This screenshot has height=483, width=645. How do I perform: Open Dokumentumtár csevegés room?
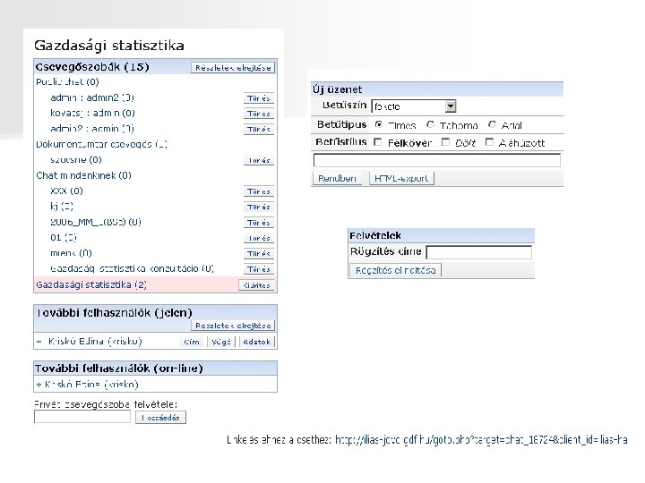101,144
